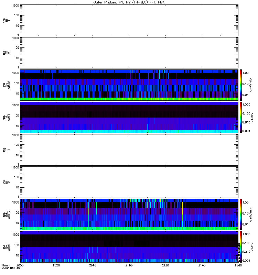Click the "thc fbk edc12" y-axis label
The height and width of the screenshot is (275, 258).
7,214
